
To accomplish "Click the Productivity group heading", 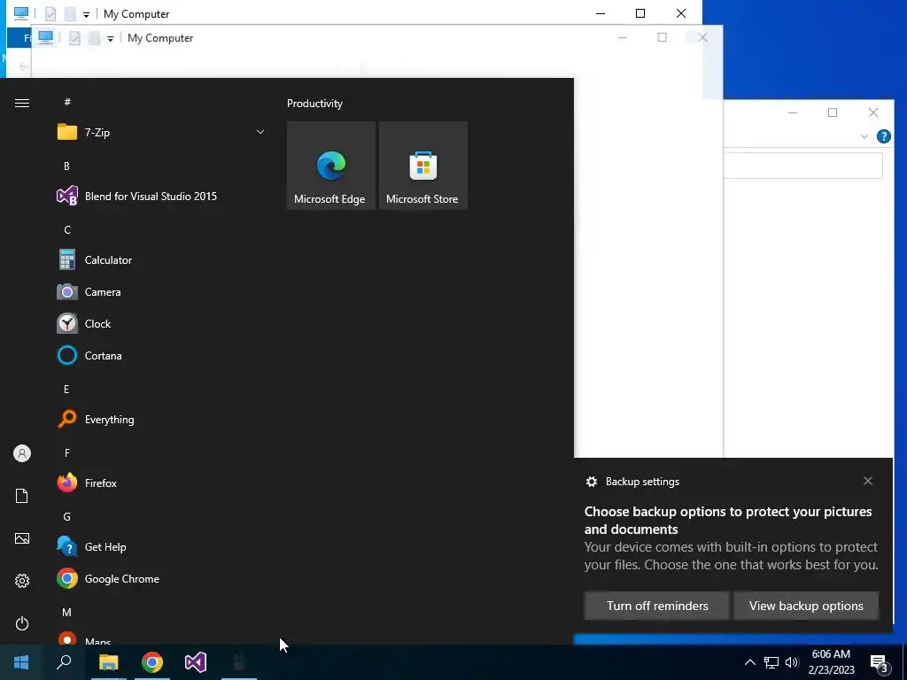I will coord(314,104).
